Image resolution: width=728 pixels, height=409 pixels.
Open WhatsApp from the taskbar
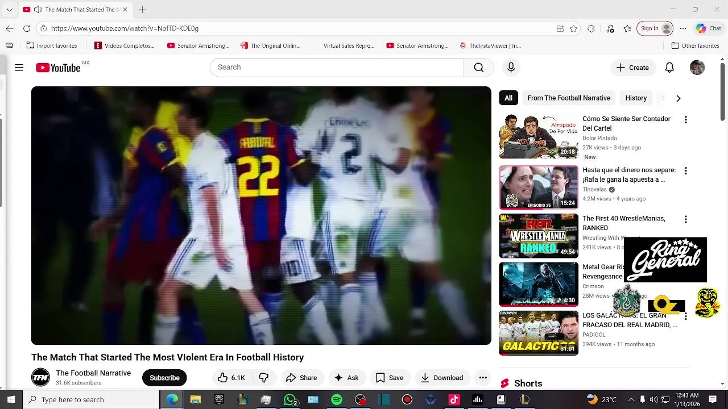pos(290,400)
